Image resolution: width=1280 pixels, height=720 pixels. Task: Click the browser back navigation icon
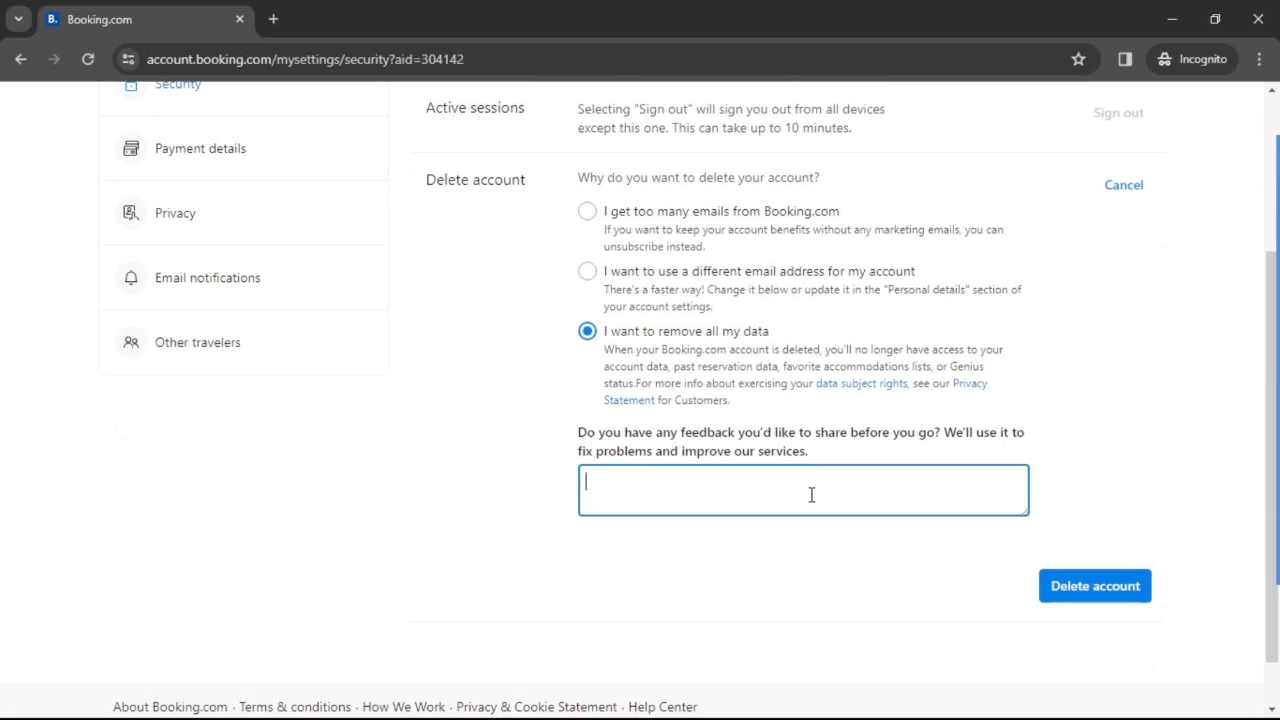click(x=20, y=59)
